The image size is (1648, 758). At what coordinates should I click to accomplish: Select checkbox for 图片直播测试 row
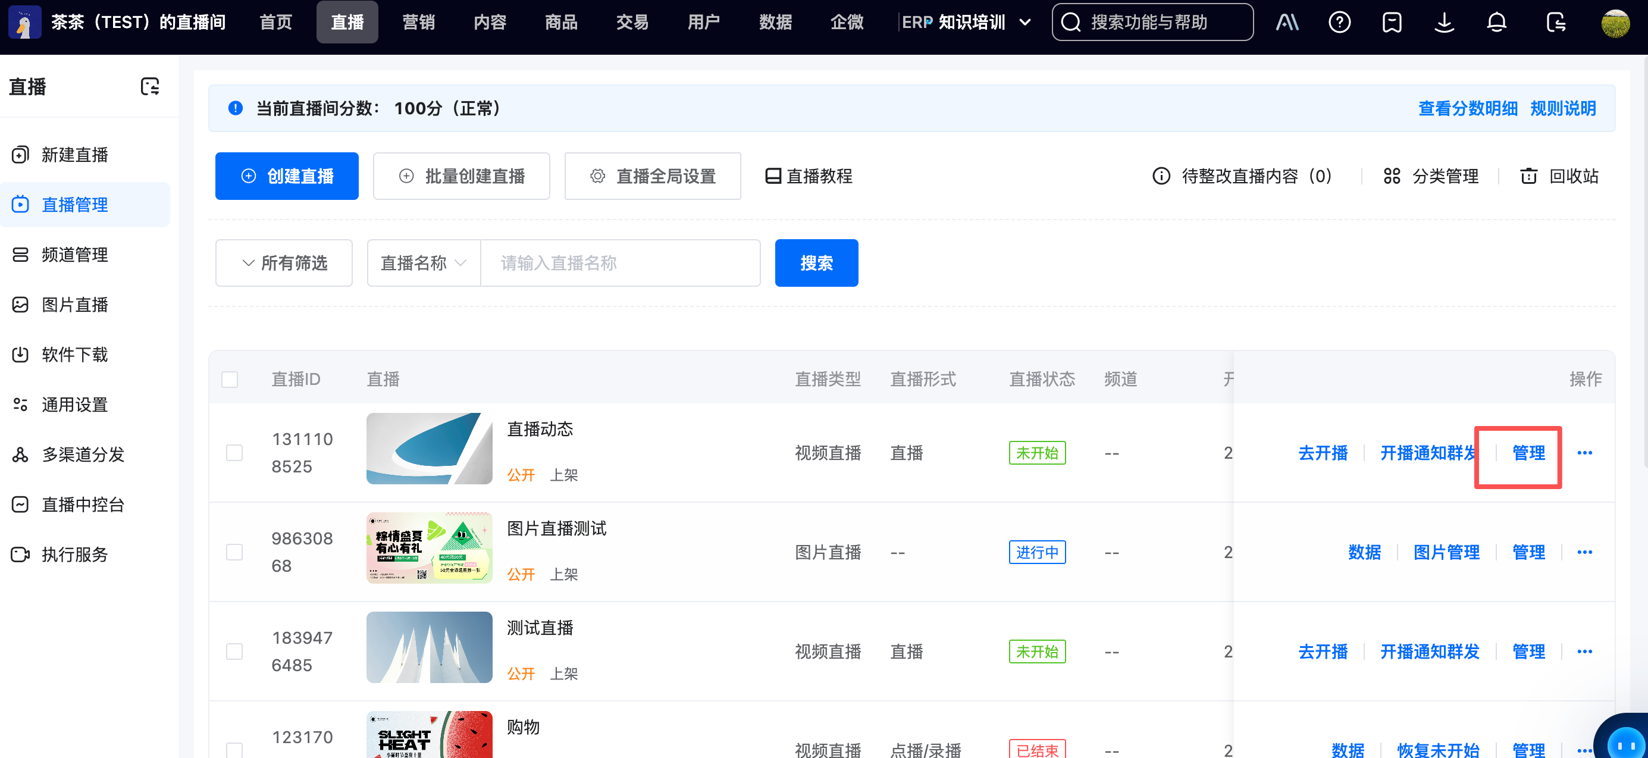[x=234, y=552]
